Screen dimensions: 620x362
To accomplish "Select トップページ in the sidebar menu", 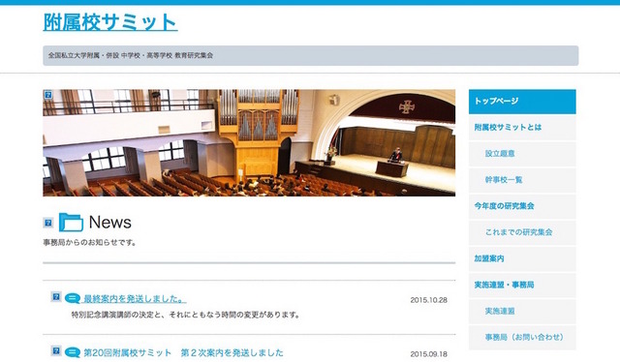I will (x=522, y=102).
